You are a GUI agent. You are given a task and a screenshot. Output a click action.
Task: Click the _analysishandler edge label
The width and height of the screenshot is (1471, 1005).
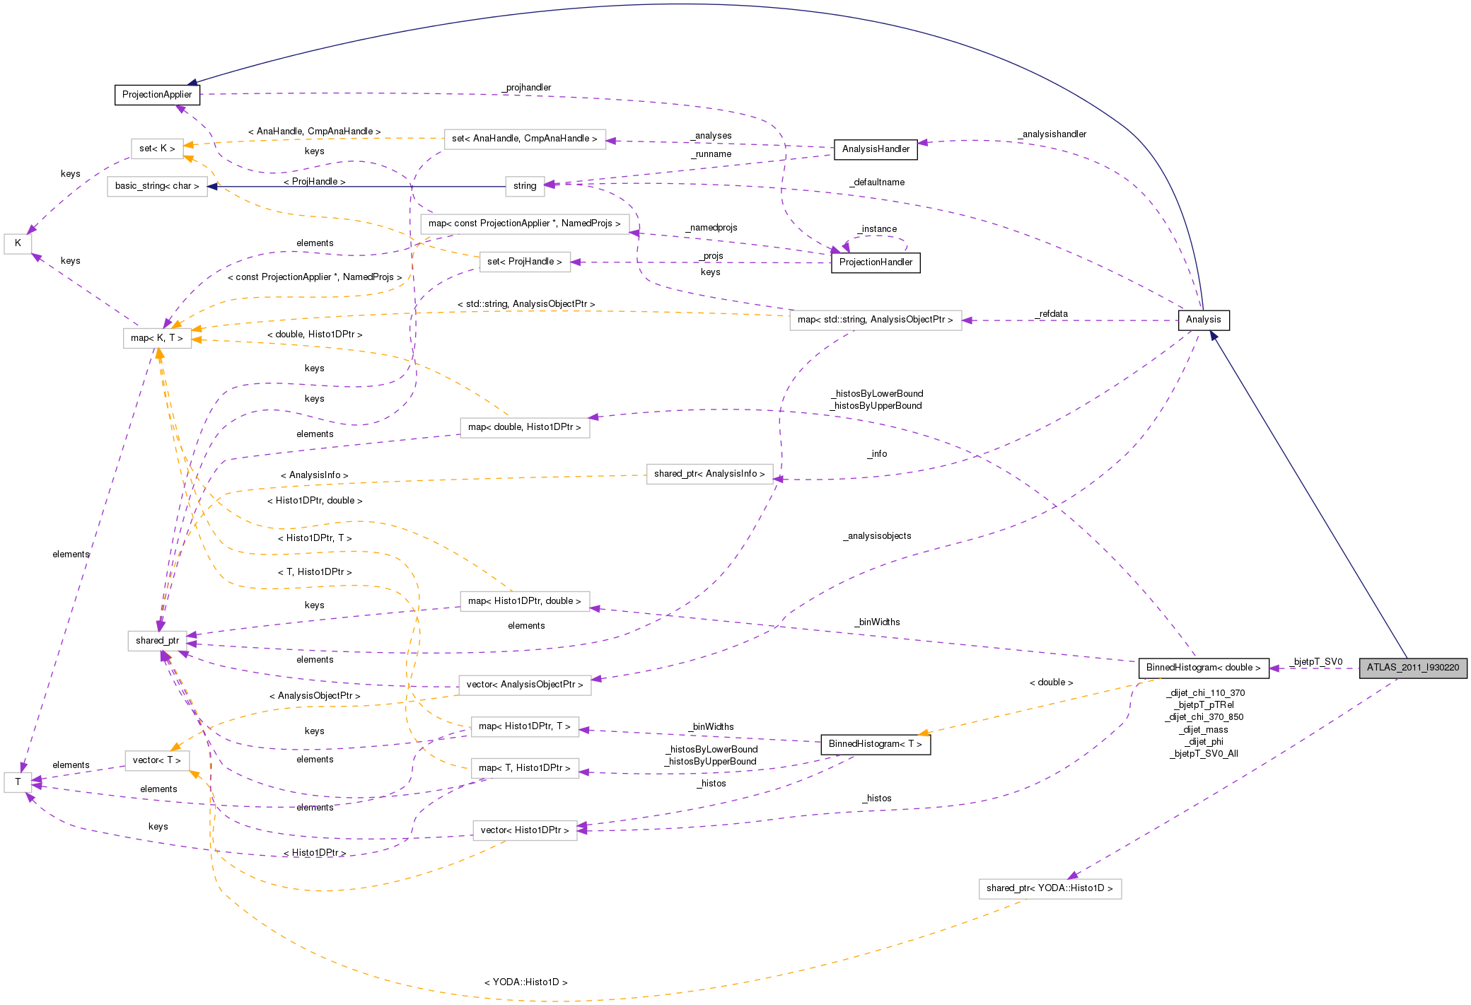pos(1052,134)
